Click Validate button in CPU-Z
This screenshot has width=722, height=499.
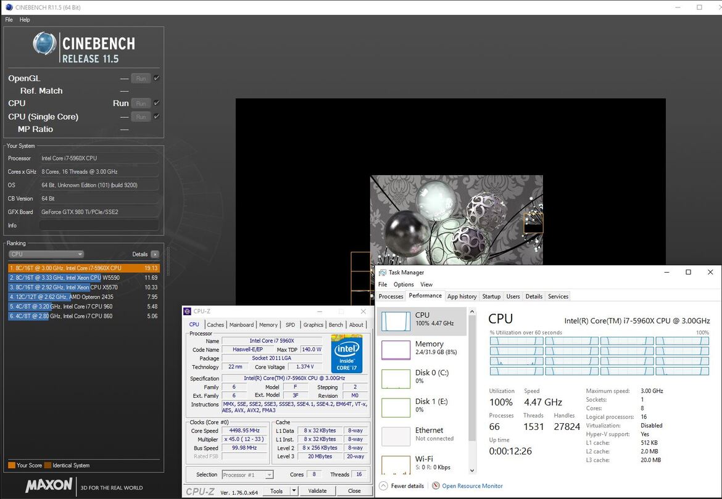tap(317, 491)
